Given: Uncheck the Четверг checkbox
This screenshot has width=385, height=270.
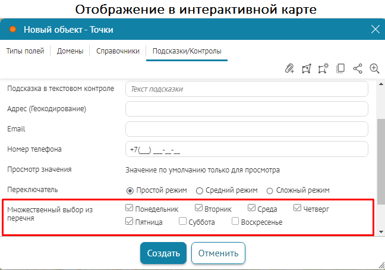Looking at the screenshot, I should 297,209.
